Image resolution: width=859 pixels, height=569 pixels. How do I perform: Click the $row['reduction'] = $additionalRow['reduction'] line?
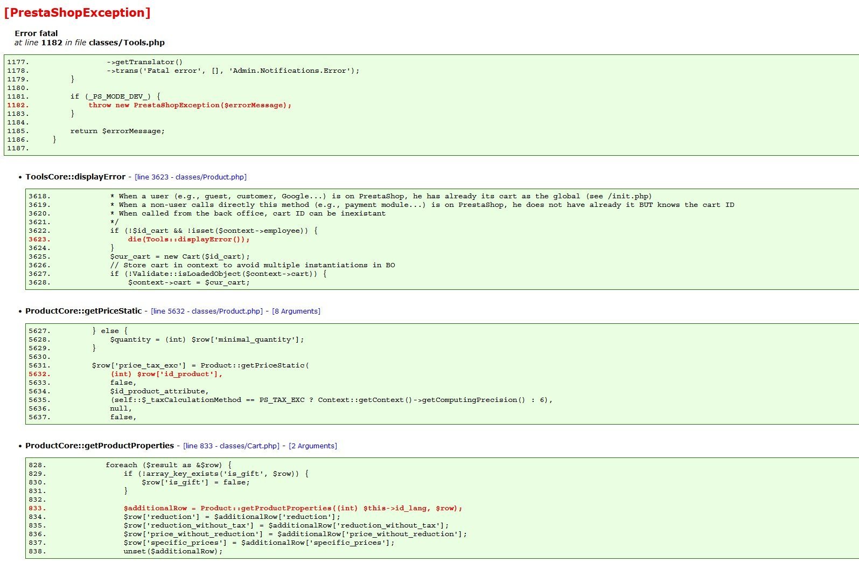[232, 517]
